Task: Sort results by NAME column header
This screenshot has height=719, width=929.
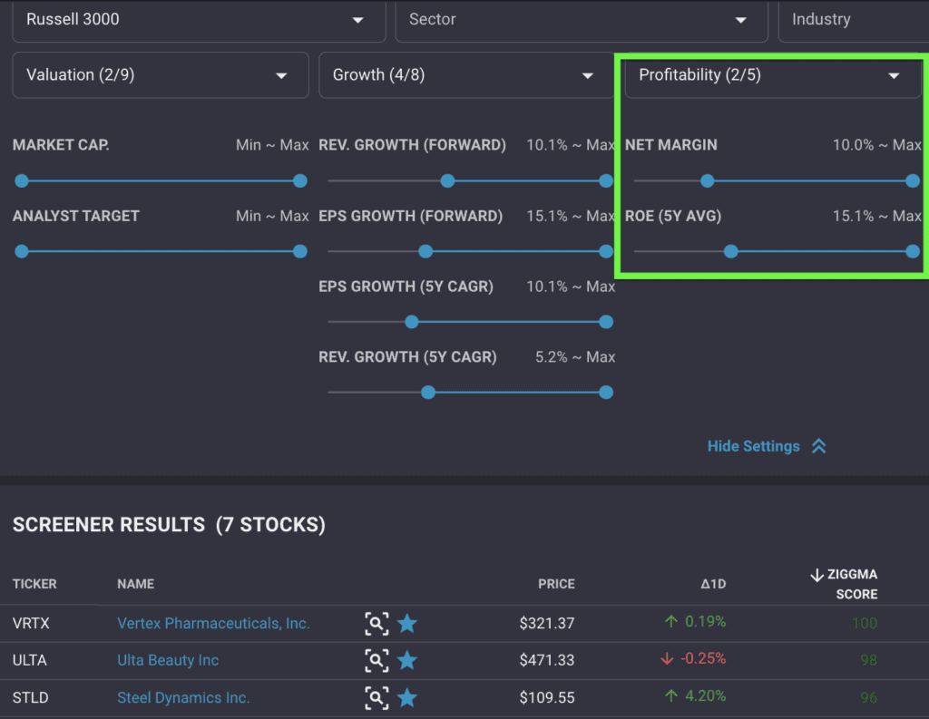Action: click(136, 584)
